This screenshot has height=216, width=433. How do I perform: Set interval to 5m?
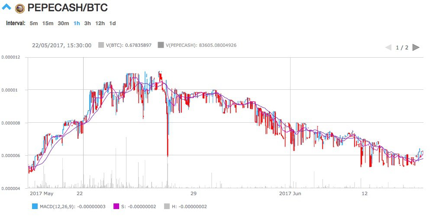click(34, 23)
